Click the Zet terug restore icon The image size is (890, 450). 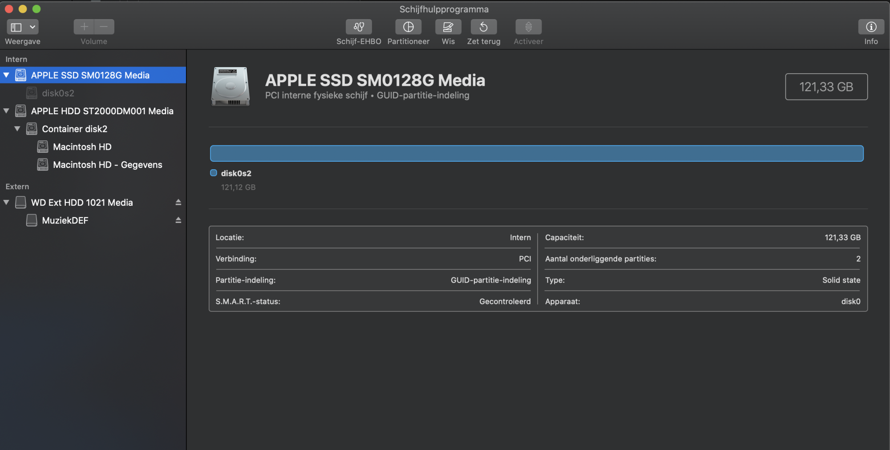click(484, 27)
